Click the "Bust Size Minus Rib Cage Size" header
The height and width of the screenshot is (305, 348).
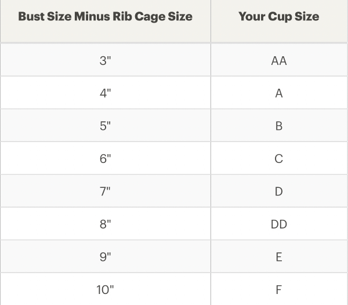coord(105,16)
